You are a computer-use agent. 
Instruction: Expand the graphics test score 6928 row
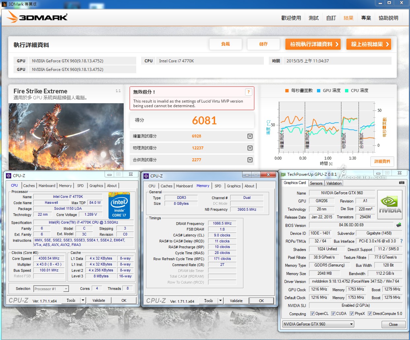pyautogui.click(x=250, y=136)
